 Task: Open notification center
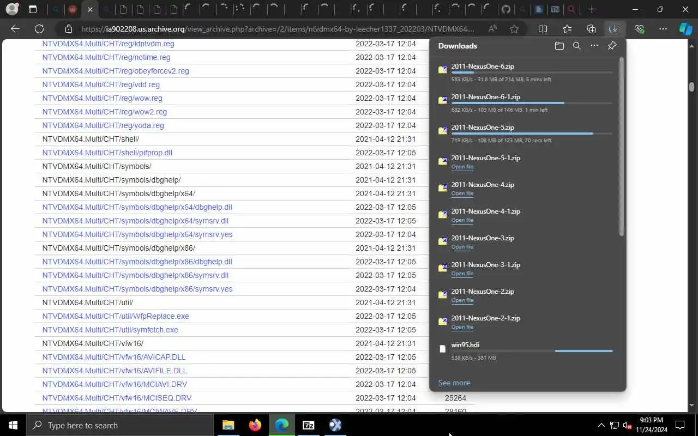tap(680, 425)
